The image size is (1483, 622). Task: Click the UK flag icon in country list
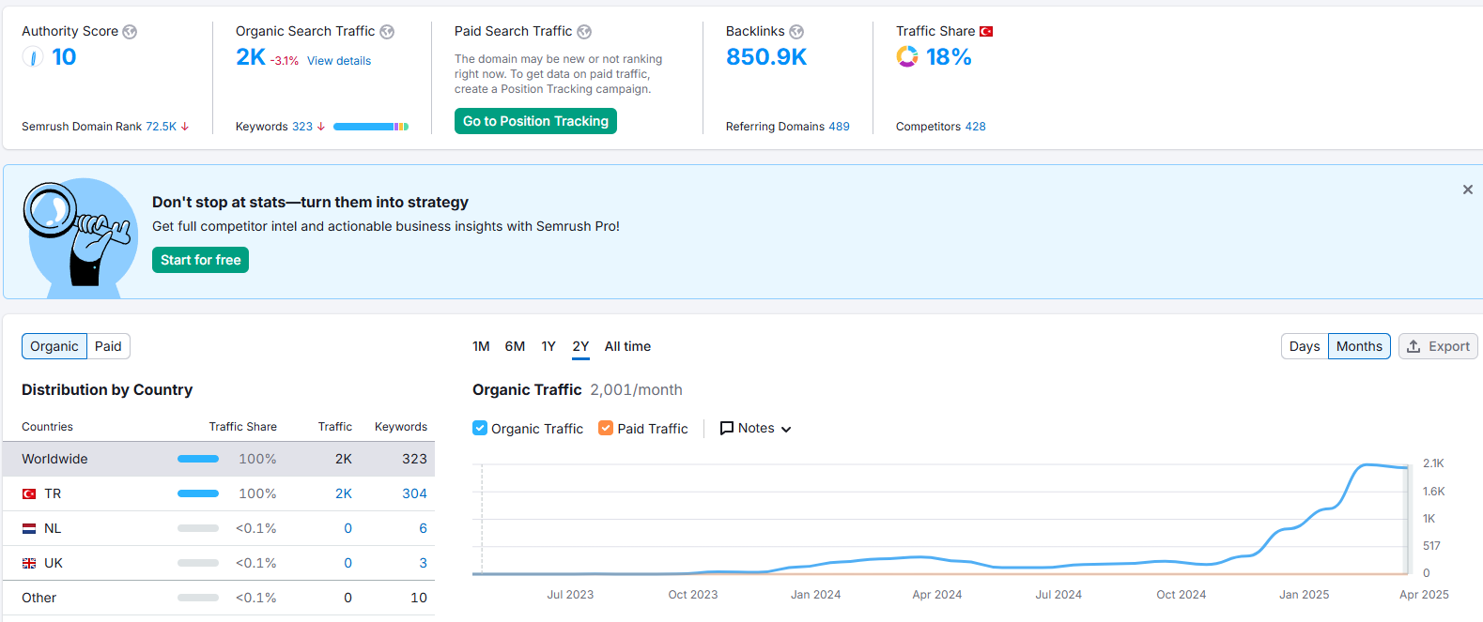coord(29,564)
